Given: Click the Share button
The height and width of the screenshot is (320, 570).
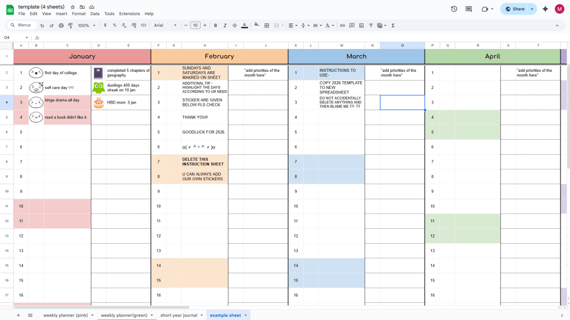Looking at the screenshot, I should [514, 9].
